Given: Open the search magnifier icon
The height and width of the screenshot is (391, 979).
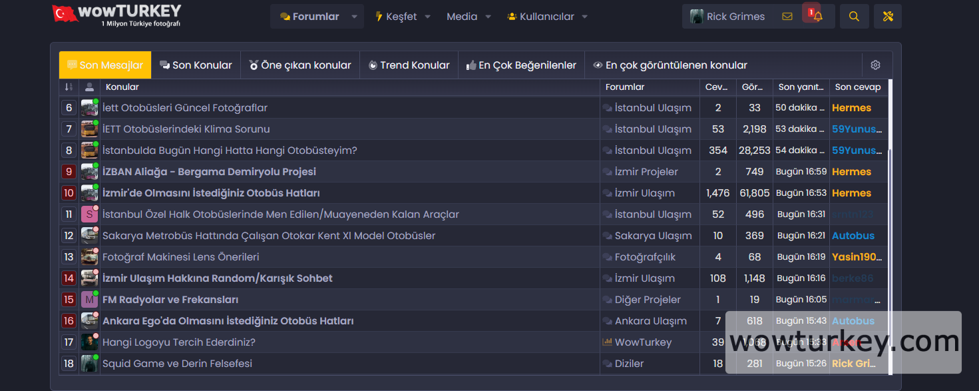Looking at the screenshot, I should point(854,15).
